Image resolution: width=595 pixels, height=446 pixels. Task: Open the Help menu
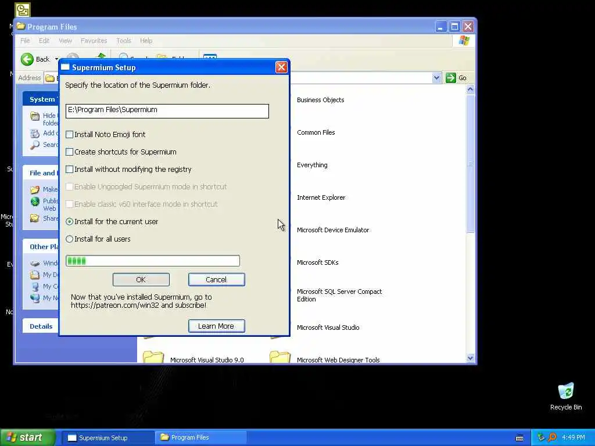tap(146, 41)
